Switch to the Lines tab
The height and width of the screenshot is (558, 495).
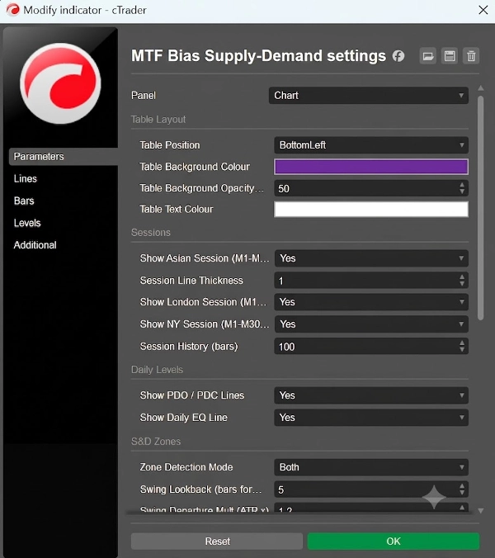(26, 178)
